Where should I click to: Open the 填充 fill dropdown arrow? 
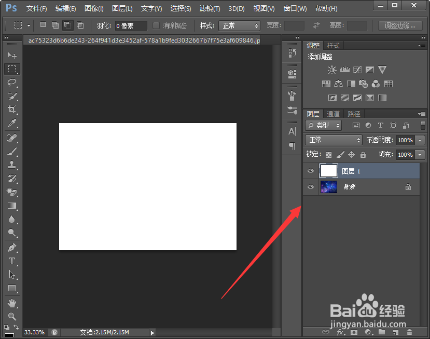(420, 155)
